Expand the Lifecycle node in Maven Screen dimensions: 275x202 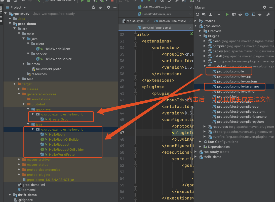coord(200,31)
